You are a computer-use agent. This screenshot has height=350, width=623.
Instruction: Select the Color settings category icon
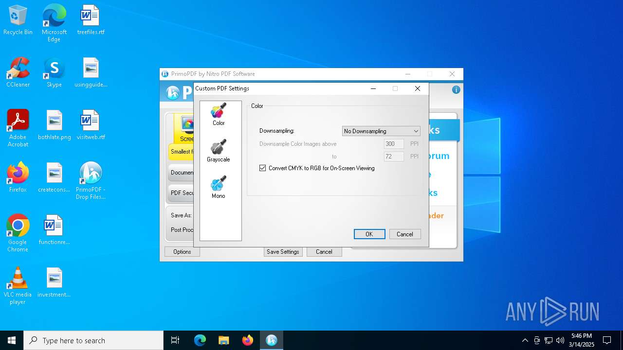tap(219, 114)
